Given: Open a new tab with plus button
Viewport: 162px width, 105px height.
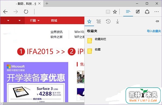Looking at the screenshot, I should click(x=47, y=4).
